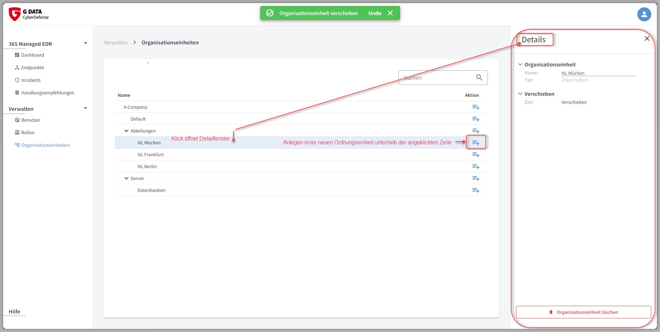Open Benutzer in the sidebar
The width and height of the screenshot is (660, 332).
tap(31, 120)
